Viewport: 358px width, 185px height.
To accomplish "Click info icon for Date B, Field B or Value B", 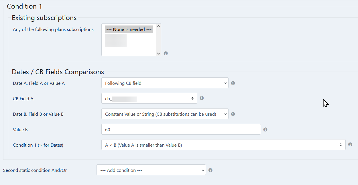I will pyautogui.click(x=233, y=114).
